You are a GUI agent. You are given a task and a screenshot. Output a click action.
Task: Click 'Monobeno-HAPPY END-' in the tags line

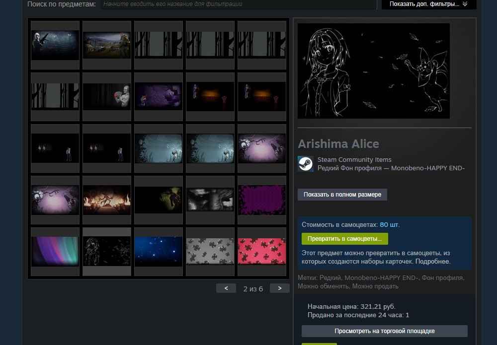coord(381,277)
